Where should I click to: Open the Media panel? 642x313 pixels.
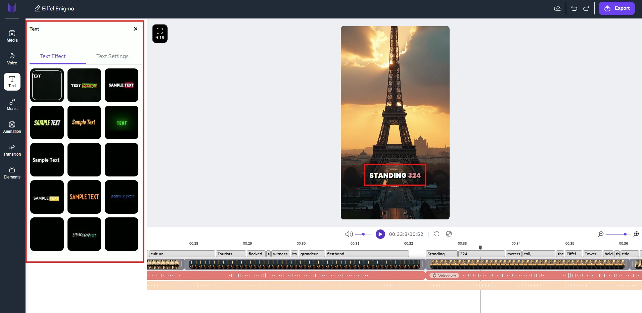12,36
